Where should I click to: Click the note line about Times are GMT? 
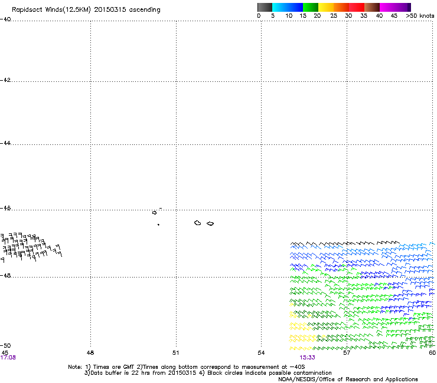coord(187,367)
